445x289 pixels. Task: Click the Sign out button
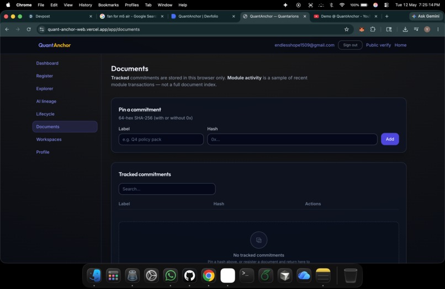pos(350,45)
